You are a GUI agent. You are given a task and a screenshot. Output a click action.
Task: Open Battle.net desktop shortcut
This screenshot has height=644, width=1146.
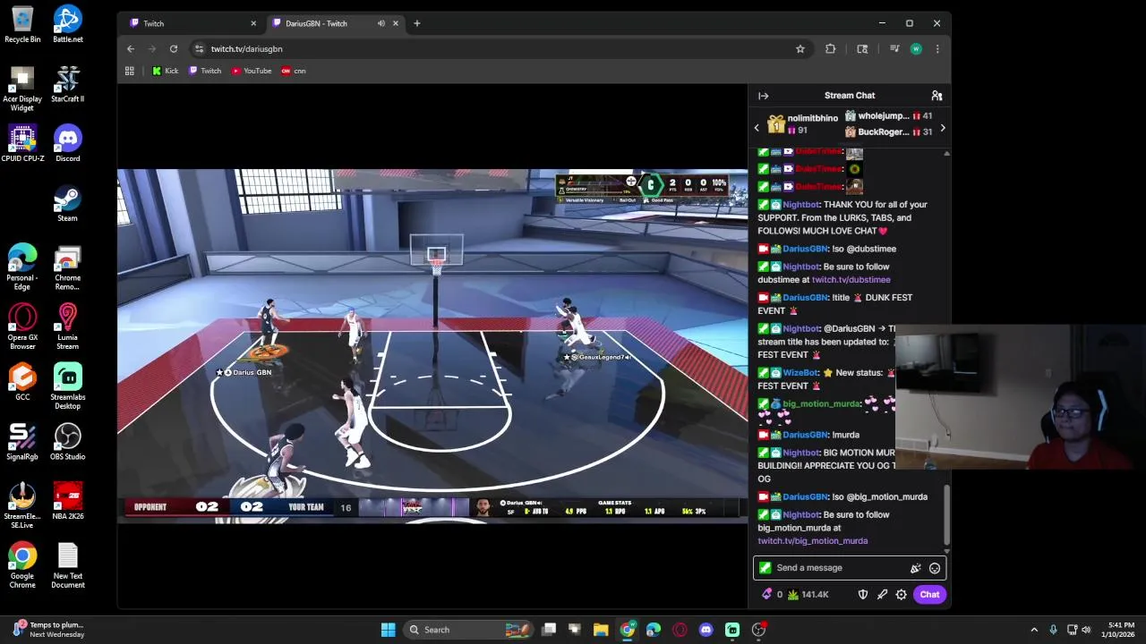coord(68,24)
